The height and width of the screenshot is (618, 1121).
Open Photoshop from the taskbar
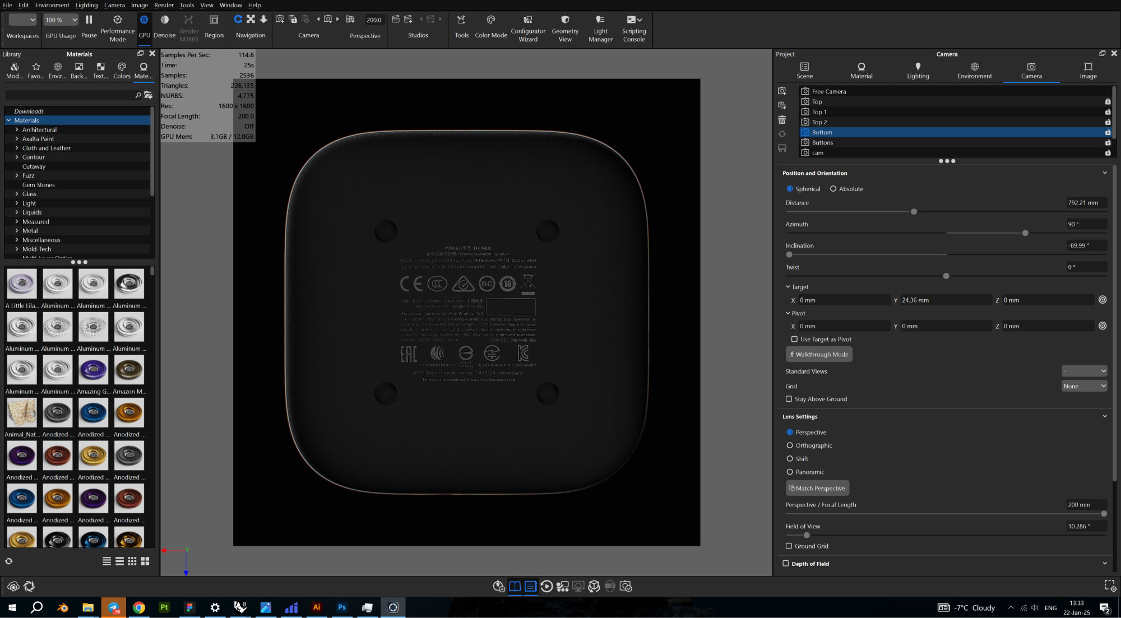point(341,607)
